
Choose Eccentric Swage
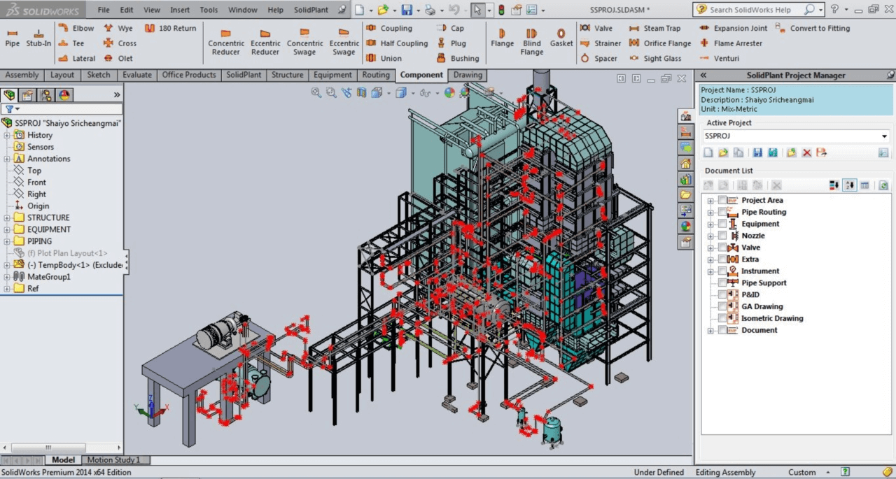click(344, 42)
